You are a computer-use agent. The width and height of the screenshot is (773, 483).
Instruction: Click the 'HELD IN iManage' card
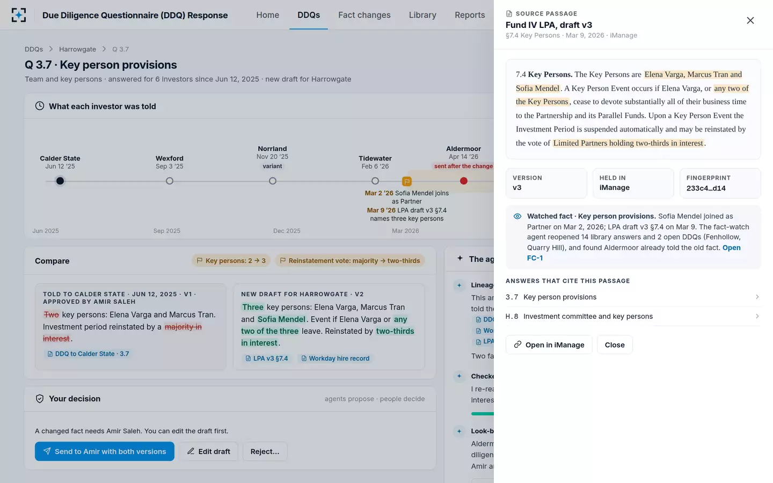click(633, 183)
